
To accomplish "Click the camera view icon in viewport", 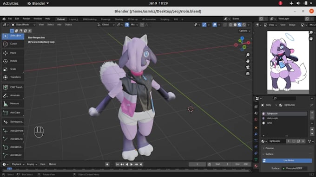I will tap(248, 67).
